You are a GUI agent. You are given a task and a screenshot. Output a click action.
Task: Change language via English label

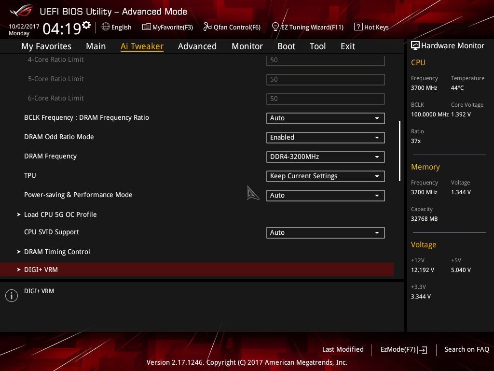121,27
